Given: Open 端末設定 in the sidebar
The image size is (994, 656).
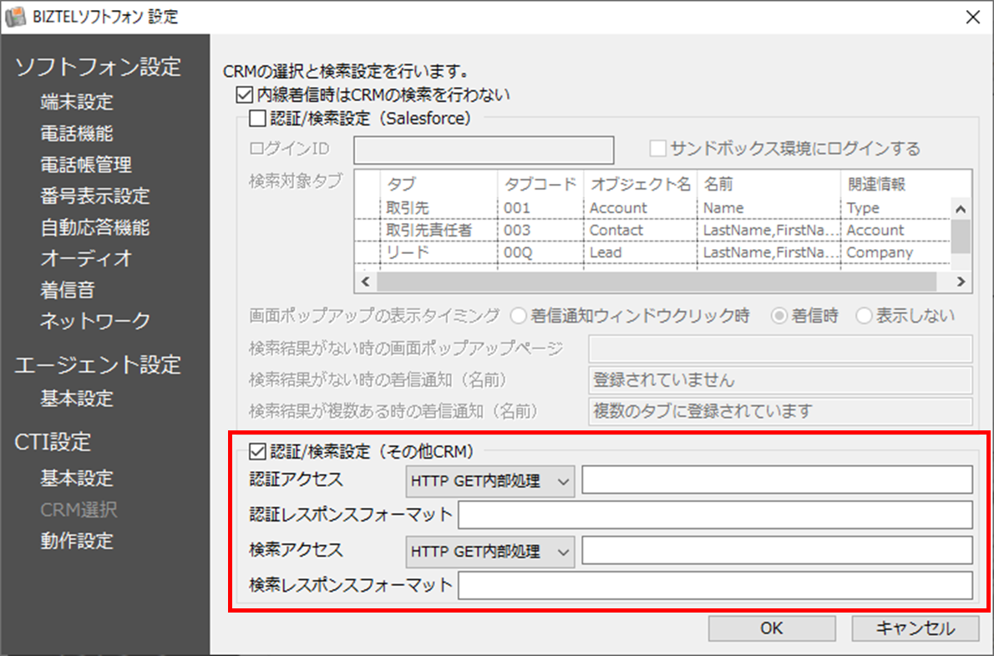Looking at the screenshot, I should 76,103.
